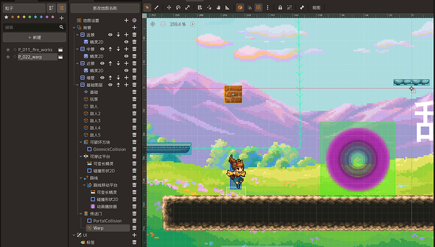This screenshot has width=435, height=247.
Task: Select the Ruler measuring tool
Action: coord(227,8)
